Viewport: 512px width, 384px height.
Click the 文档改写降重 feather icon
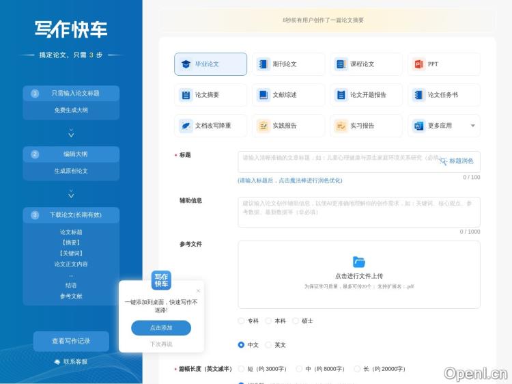tap(186, 126)
